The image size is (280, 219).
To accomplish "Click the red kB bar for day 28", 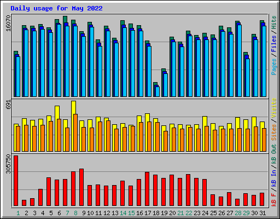I will click(x=237, y=203).
